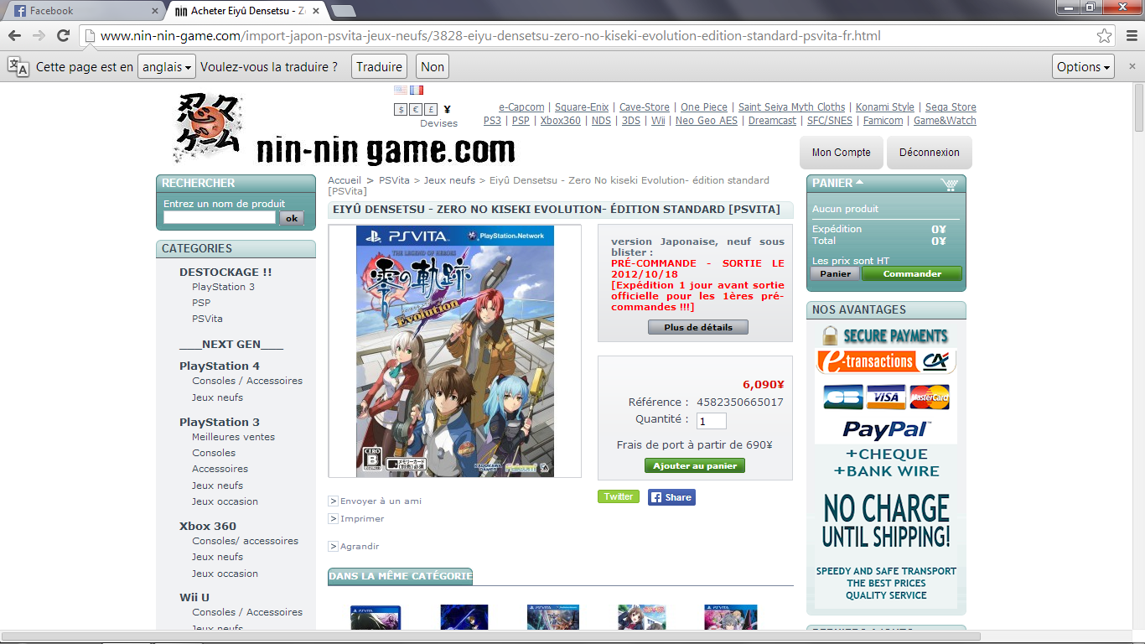
Task: Open PSVita in the breadcrumb
Action: coord(394,180)
